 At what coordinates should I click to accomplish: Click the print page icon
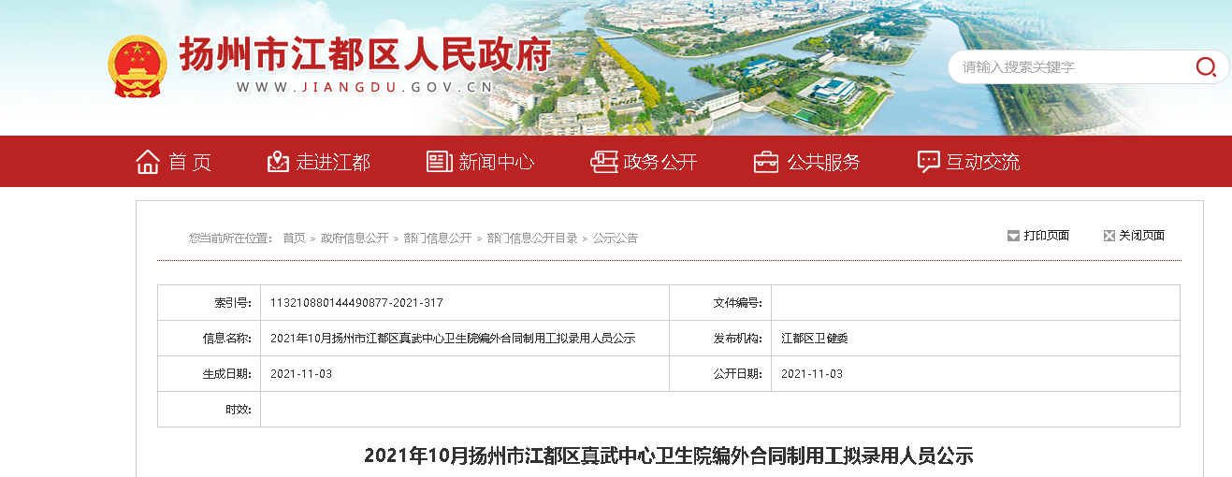(1013, 236)
